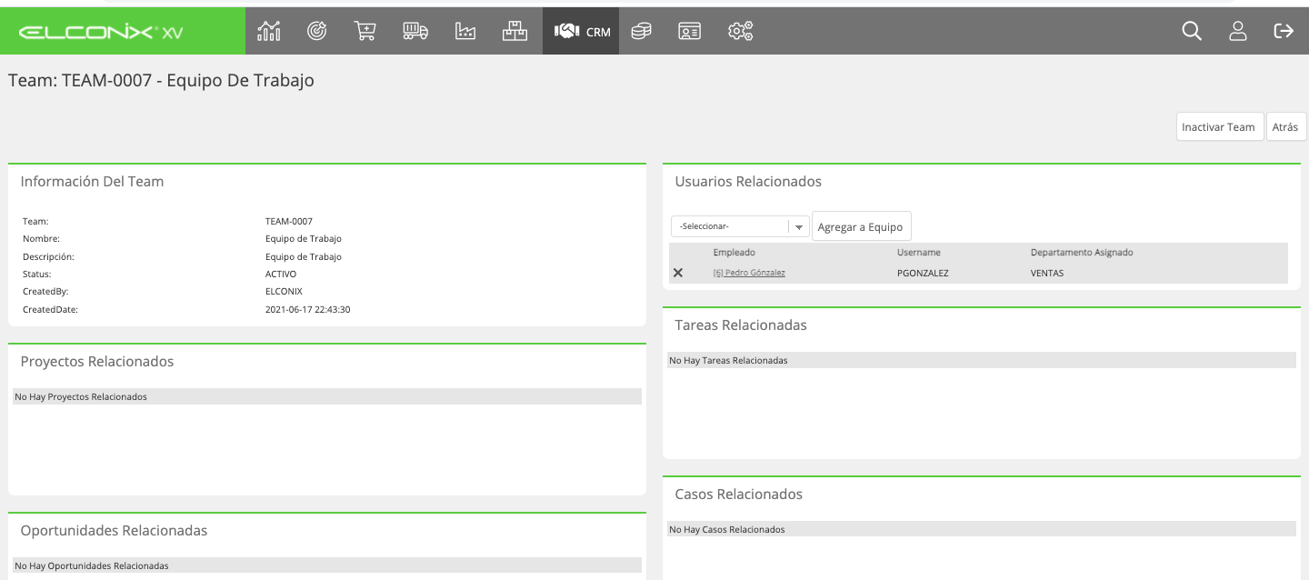Click the page title Team: TEAM-0007

click(161, 80)
